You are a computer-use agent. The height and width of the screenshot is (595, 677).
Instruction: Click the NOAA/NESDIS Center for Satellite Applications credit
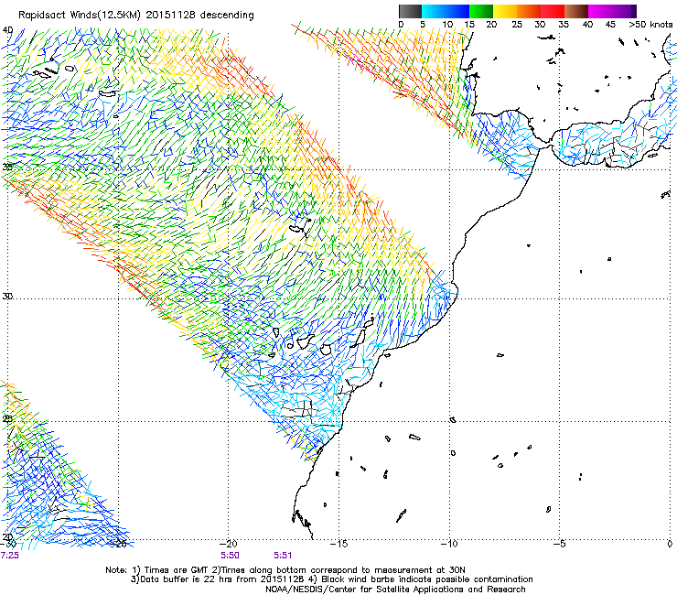point(395,590)
